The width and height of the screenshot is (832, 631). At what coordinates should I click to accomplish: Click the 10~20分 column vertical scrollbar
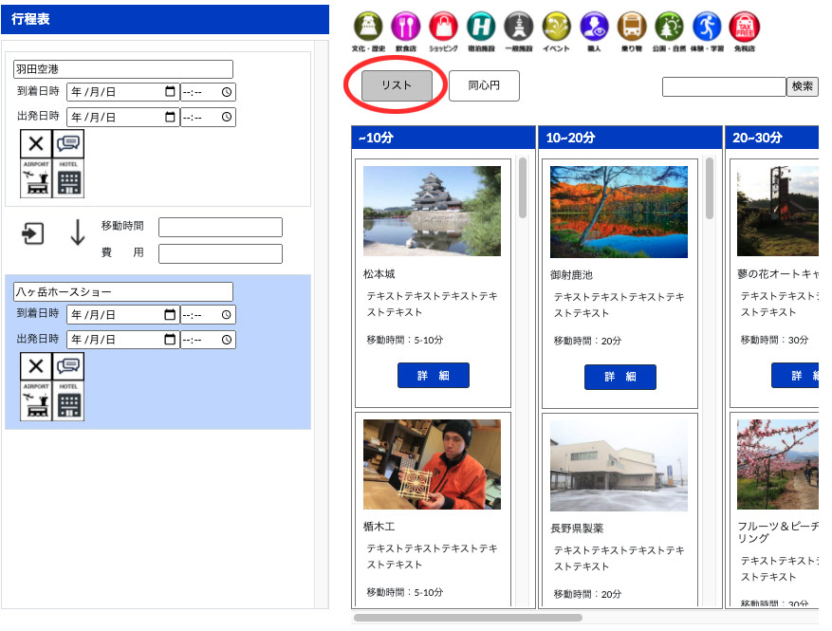coord(710,188)
